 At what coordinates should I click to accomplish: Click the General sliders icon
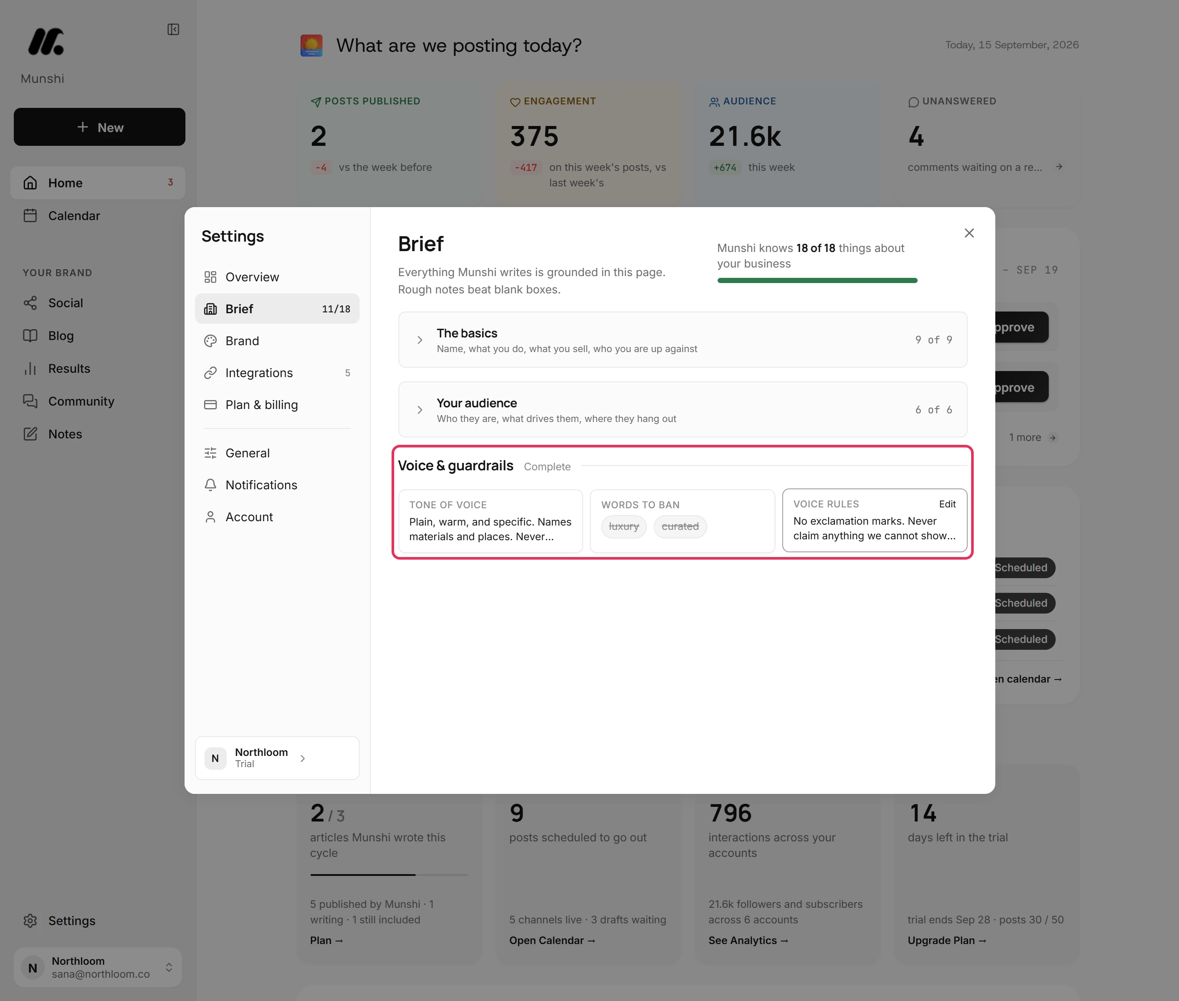pos(210,453)
